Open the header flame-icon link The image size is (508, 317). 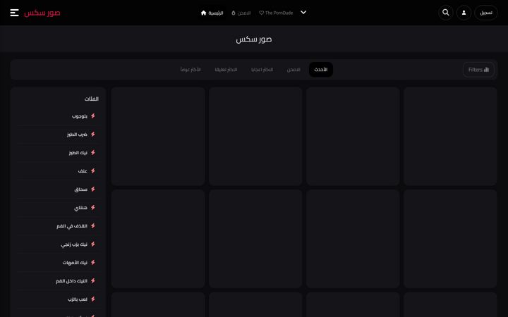(241, 13)
